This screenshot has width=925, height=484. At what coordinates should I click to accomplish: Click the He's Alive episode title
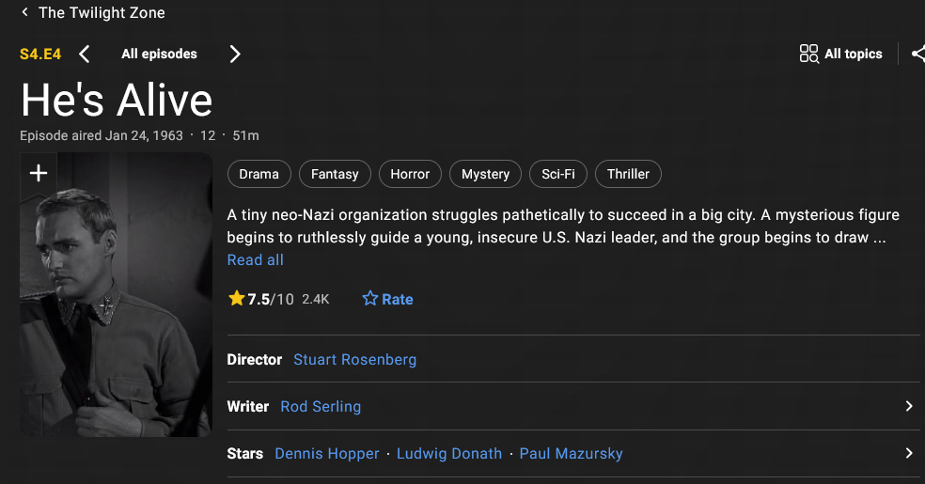click(117, 100)
